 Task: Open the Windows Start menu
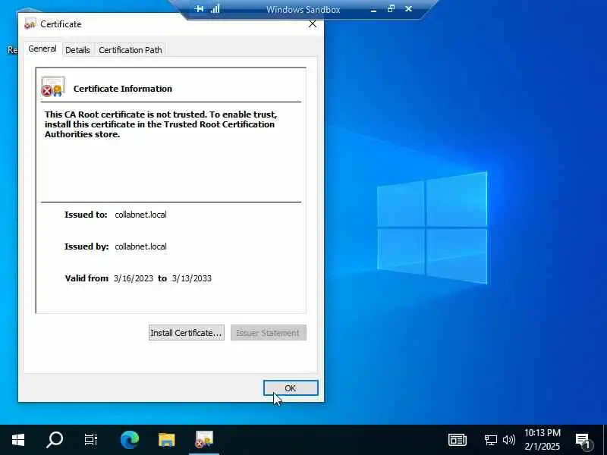tap(17, 440)
